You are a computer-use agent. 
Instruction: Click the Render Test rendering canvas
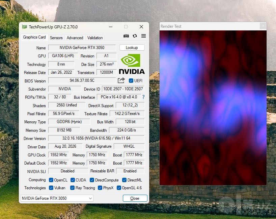point(213,108)
